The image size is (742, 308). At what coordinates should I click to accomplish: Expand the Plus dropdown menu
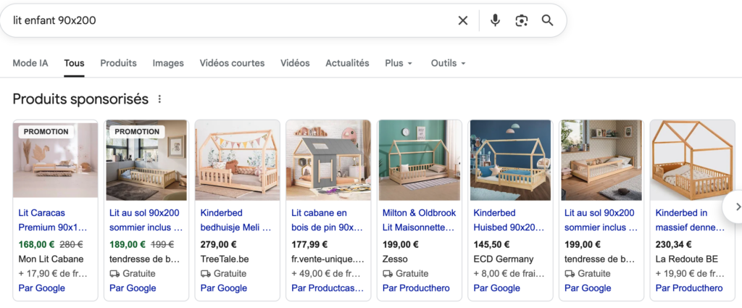pos(399,63)
